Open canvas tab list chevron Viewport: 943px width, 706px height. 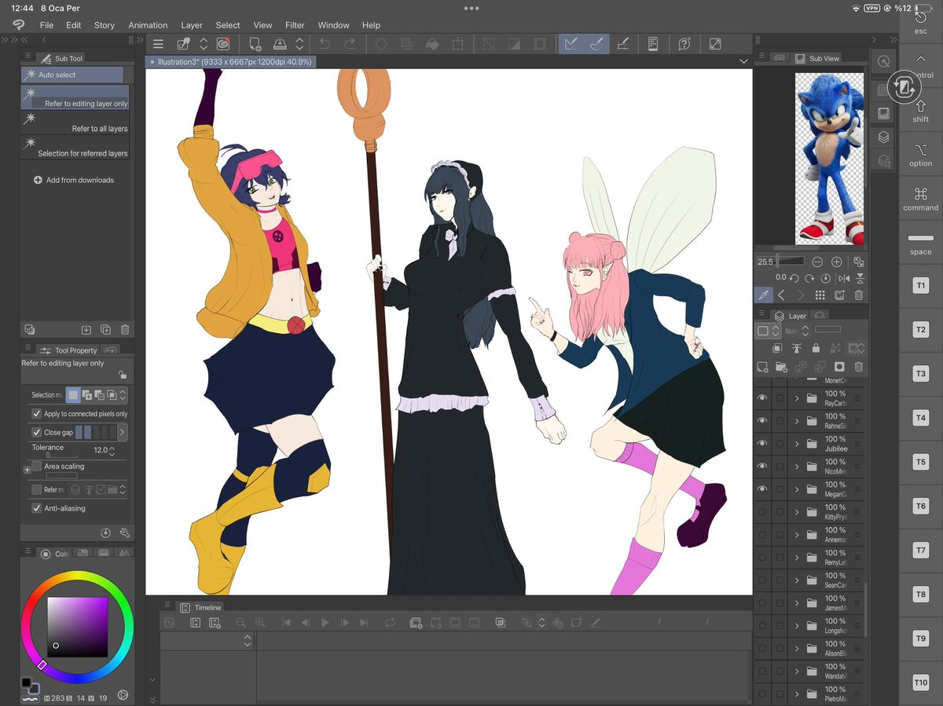click(x=743, y=61)
